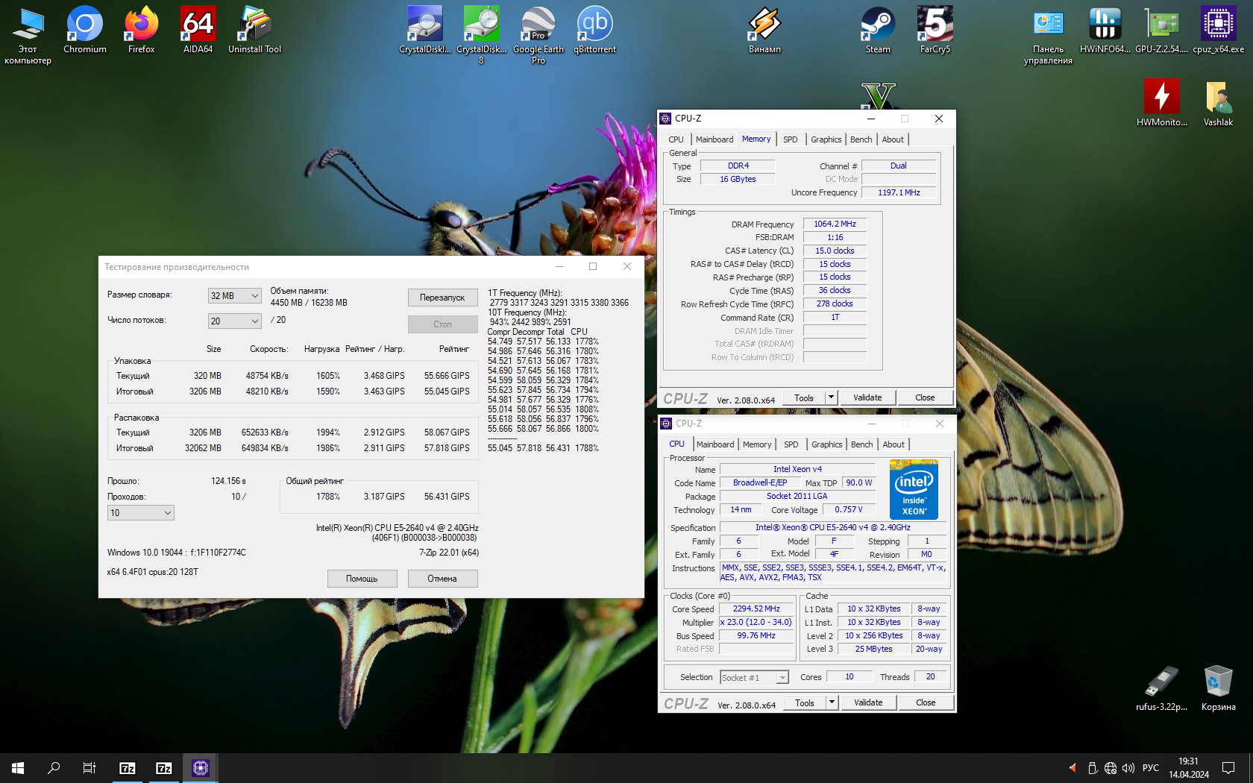Click the Отмена button
1253x783 pixels.
[x=442, y=579]
